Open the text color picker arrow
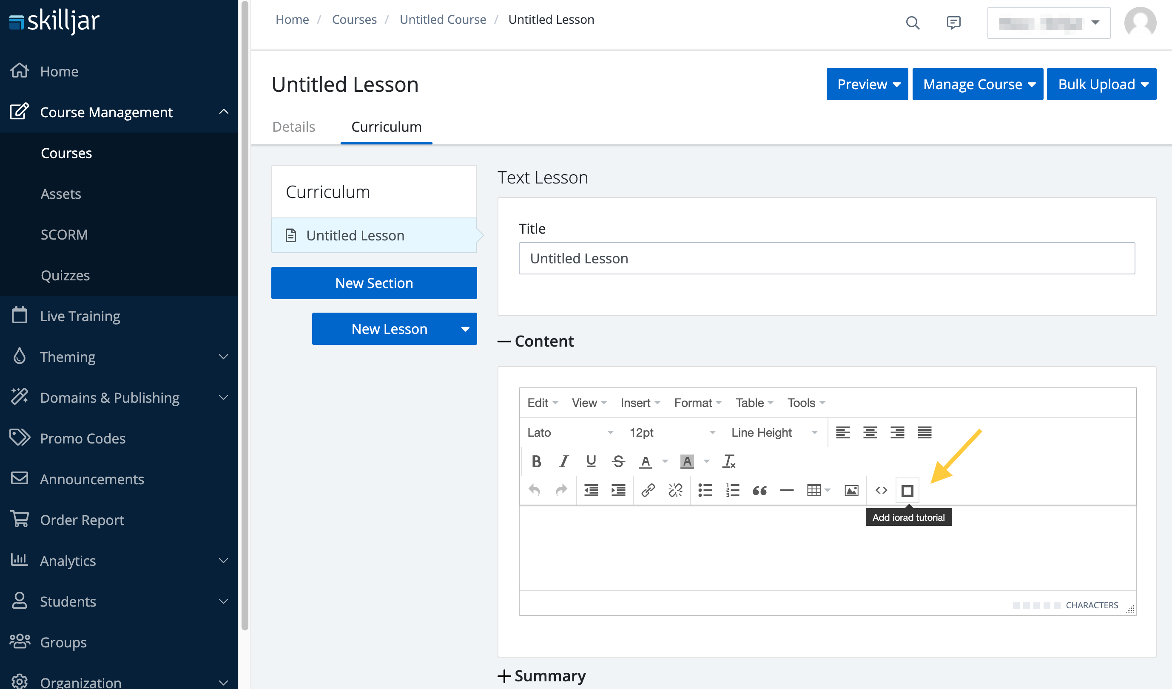The height and width of the screenshot is (689, 1172). pyautogui.click(x=665, y=461)
